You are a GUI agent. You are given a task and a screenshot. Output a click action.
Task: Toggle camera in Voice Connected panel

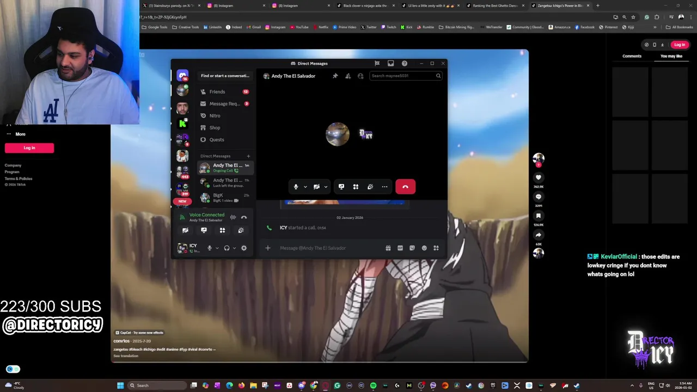(x=185, y=230)
